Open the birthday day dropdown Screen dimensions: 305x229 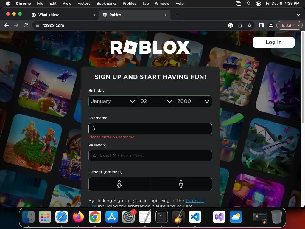pos(156,101)
